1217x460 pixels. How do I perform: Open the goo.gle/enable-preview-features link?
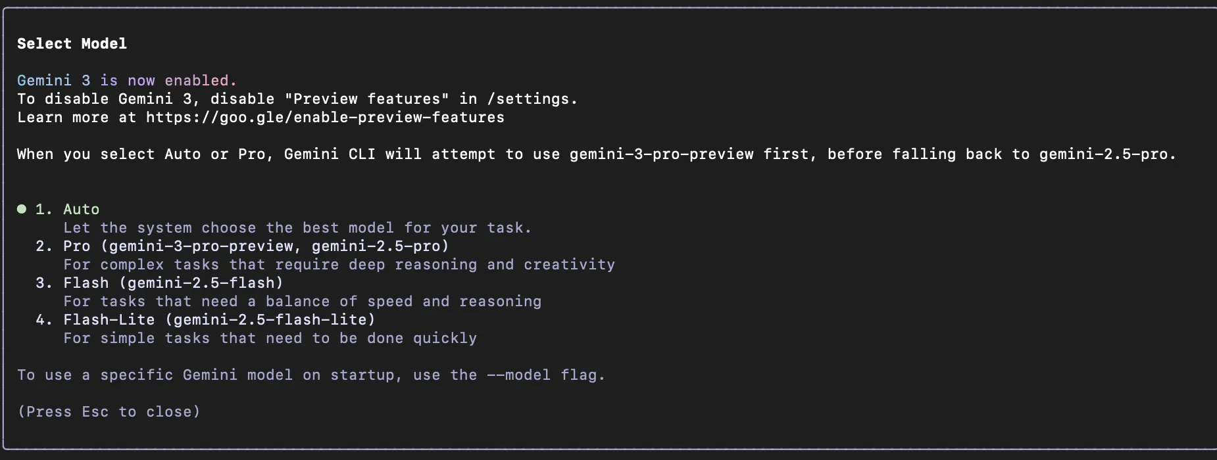(325, 117)
